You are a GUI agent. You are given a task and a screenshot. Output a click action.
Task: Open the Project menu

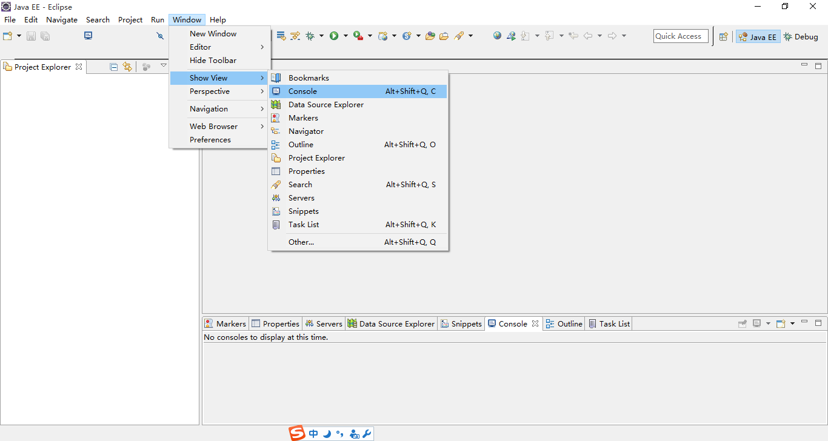(130, 20)
